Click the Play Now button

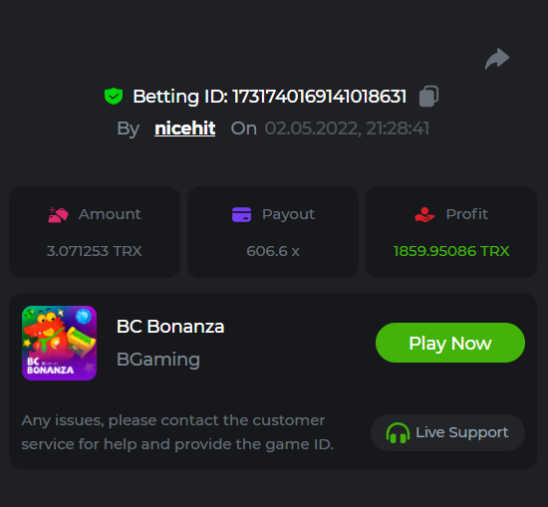pyautogui.click(x=450, y=343)
